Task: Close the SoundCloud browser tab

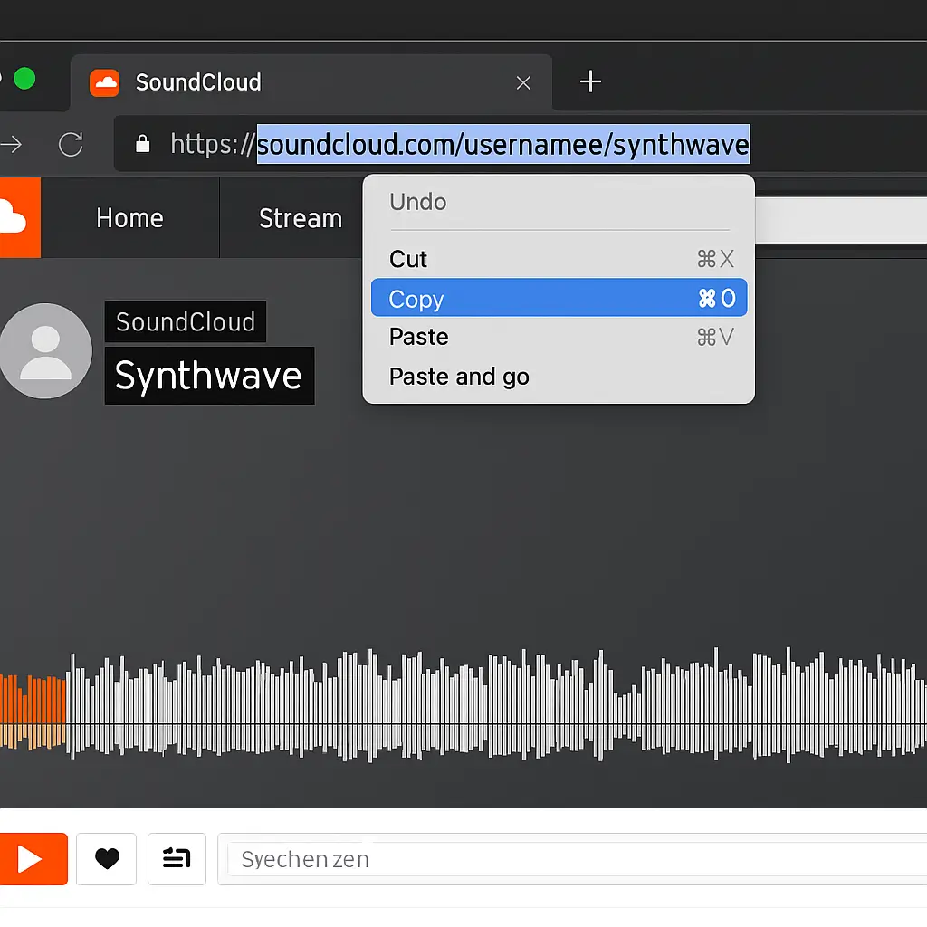Action: click(x=523, y=82)
